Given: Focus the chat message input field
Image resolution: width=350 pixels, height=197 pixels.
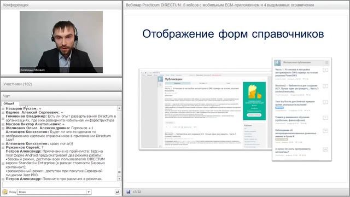Looking at the screenshot, I should pos(61,185).
